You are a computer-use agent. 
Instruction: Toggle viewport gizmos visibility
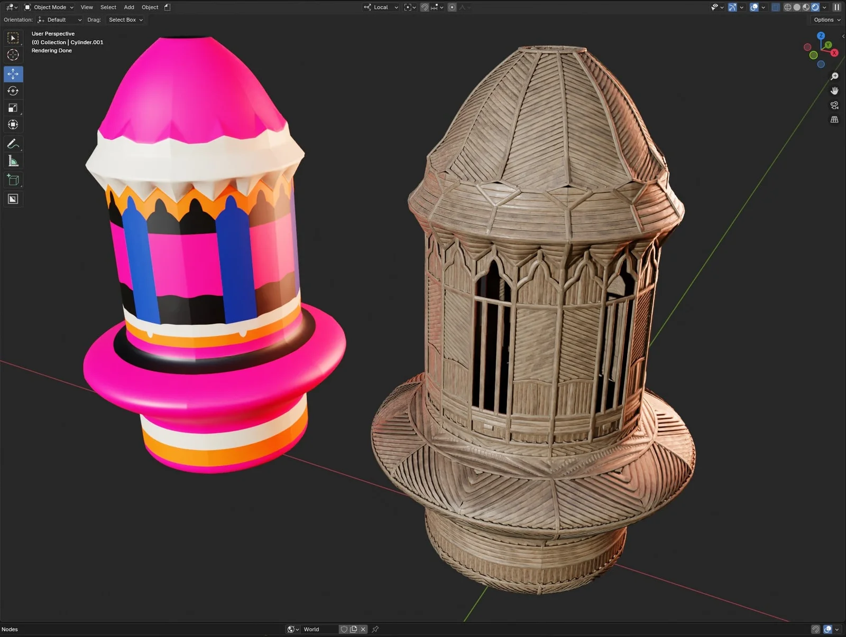tap(732, 7)
